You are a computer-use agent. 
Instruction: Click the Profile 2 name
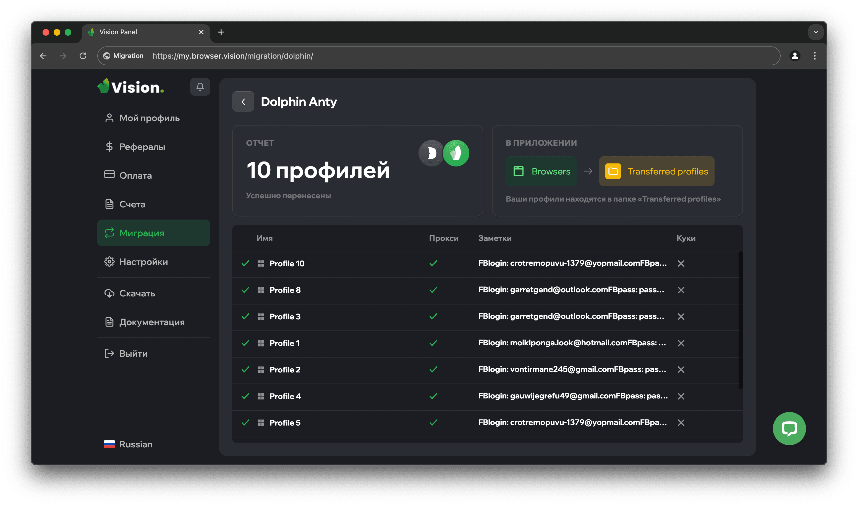coord(285,370)
